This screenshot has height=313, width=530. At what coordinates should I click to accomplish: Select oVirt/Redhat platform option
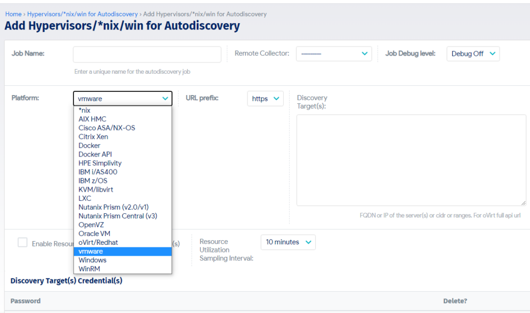(123, 242)
